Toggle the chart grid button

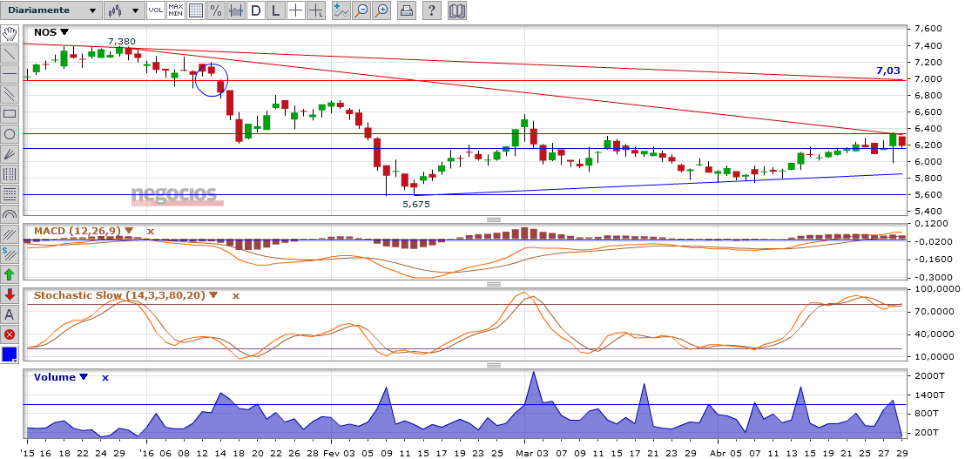click(x=195, y=10)
